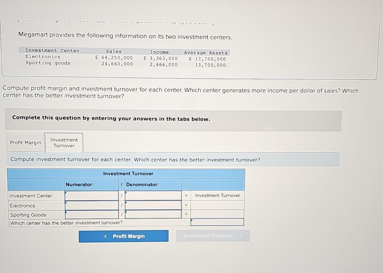383x273 pixels.
Task: Click 'Which center has the better investment turnover?' row
Action: pos(100,223)
